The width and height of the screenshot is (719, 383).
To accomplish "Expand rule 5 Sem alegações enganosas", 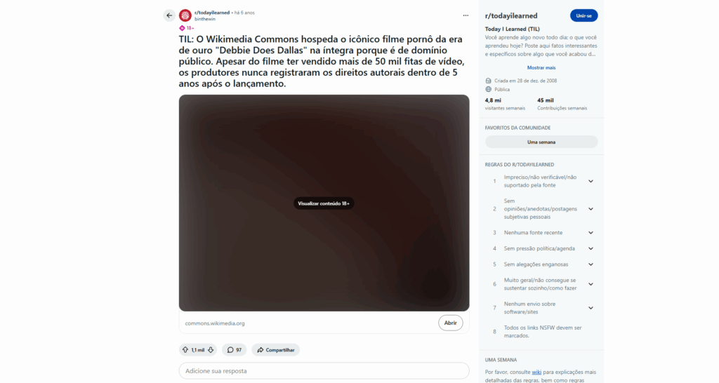I will point(591,264).
